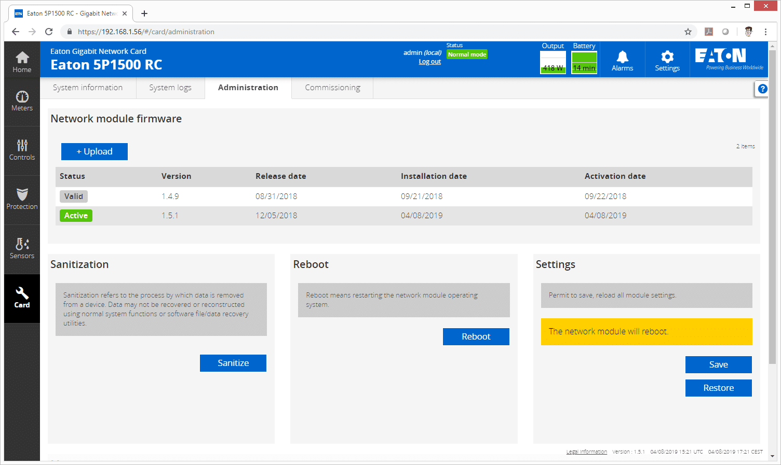Click the yellow network module will reboot notice
This screenshot has width=781, height=465.
click(647, 332)
